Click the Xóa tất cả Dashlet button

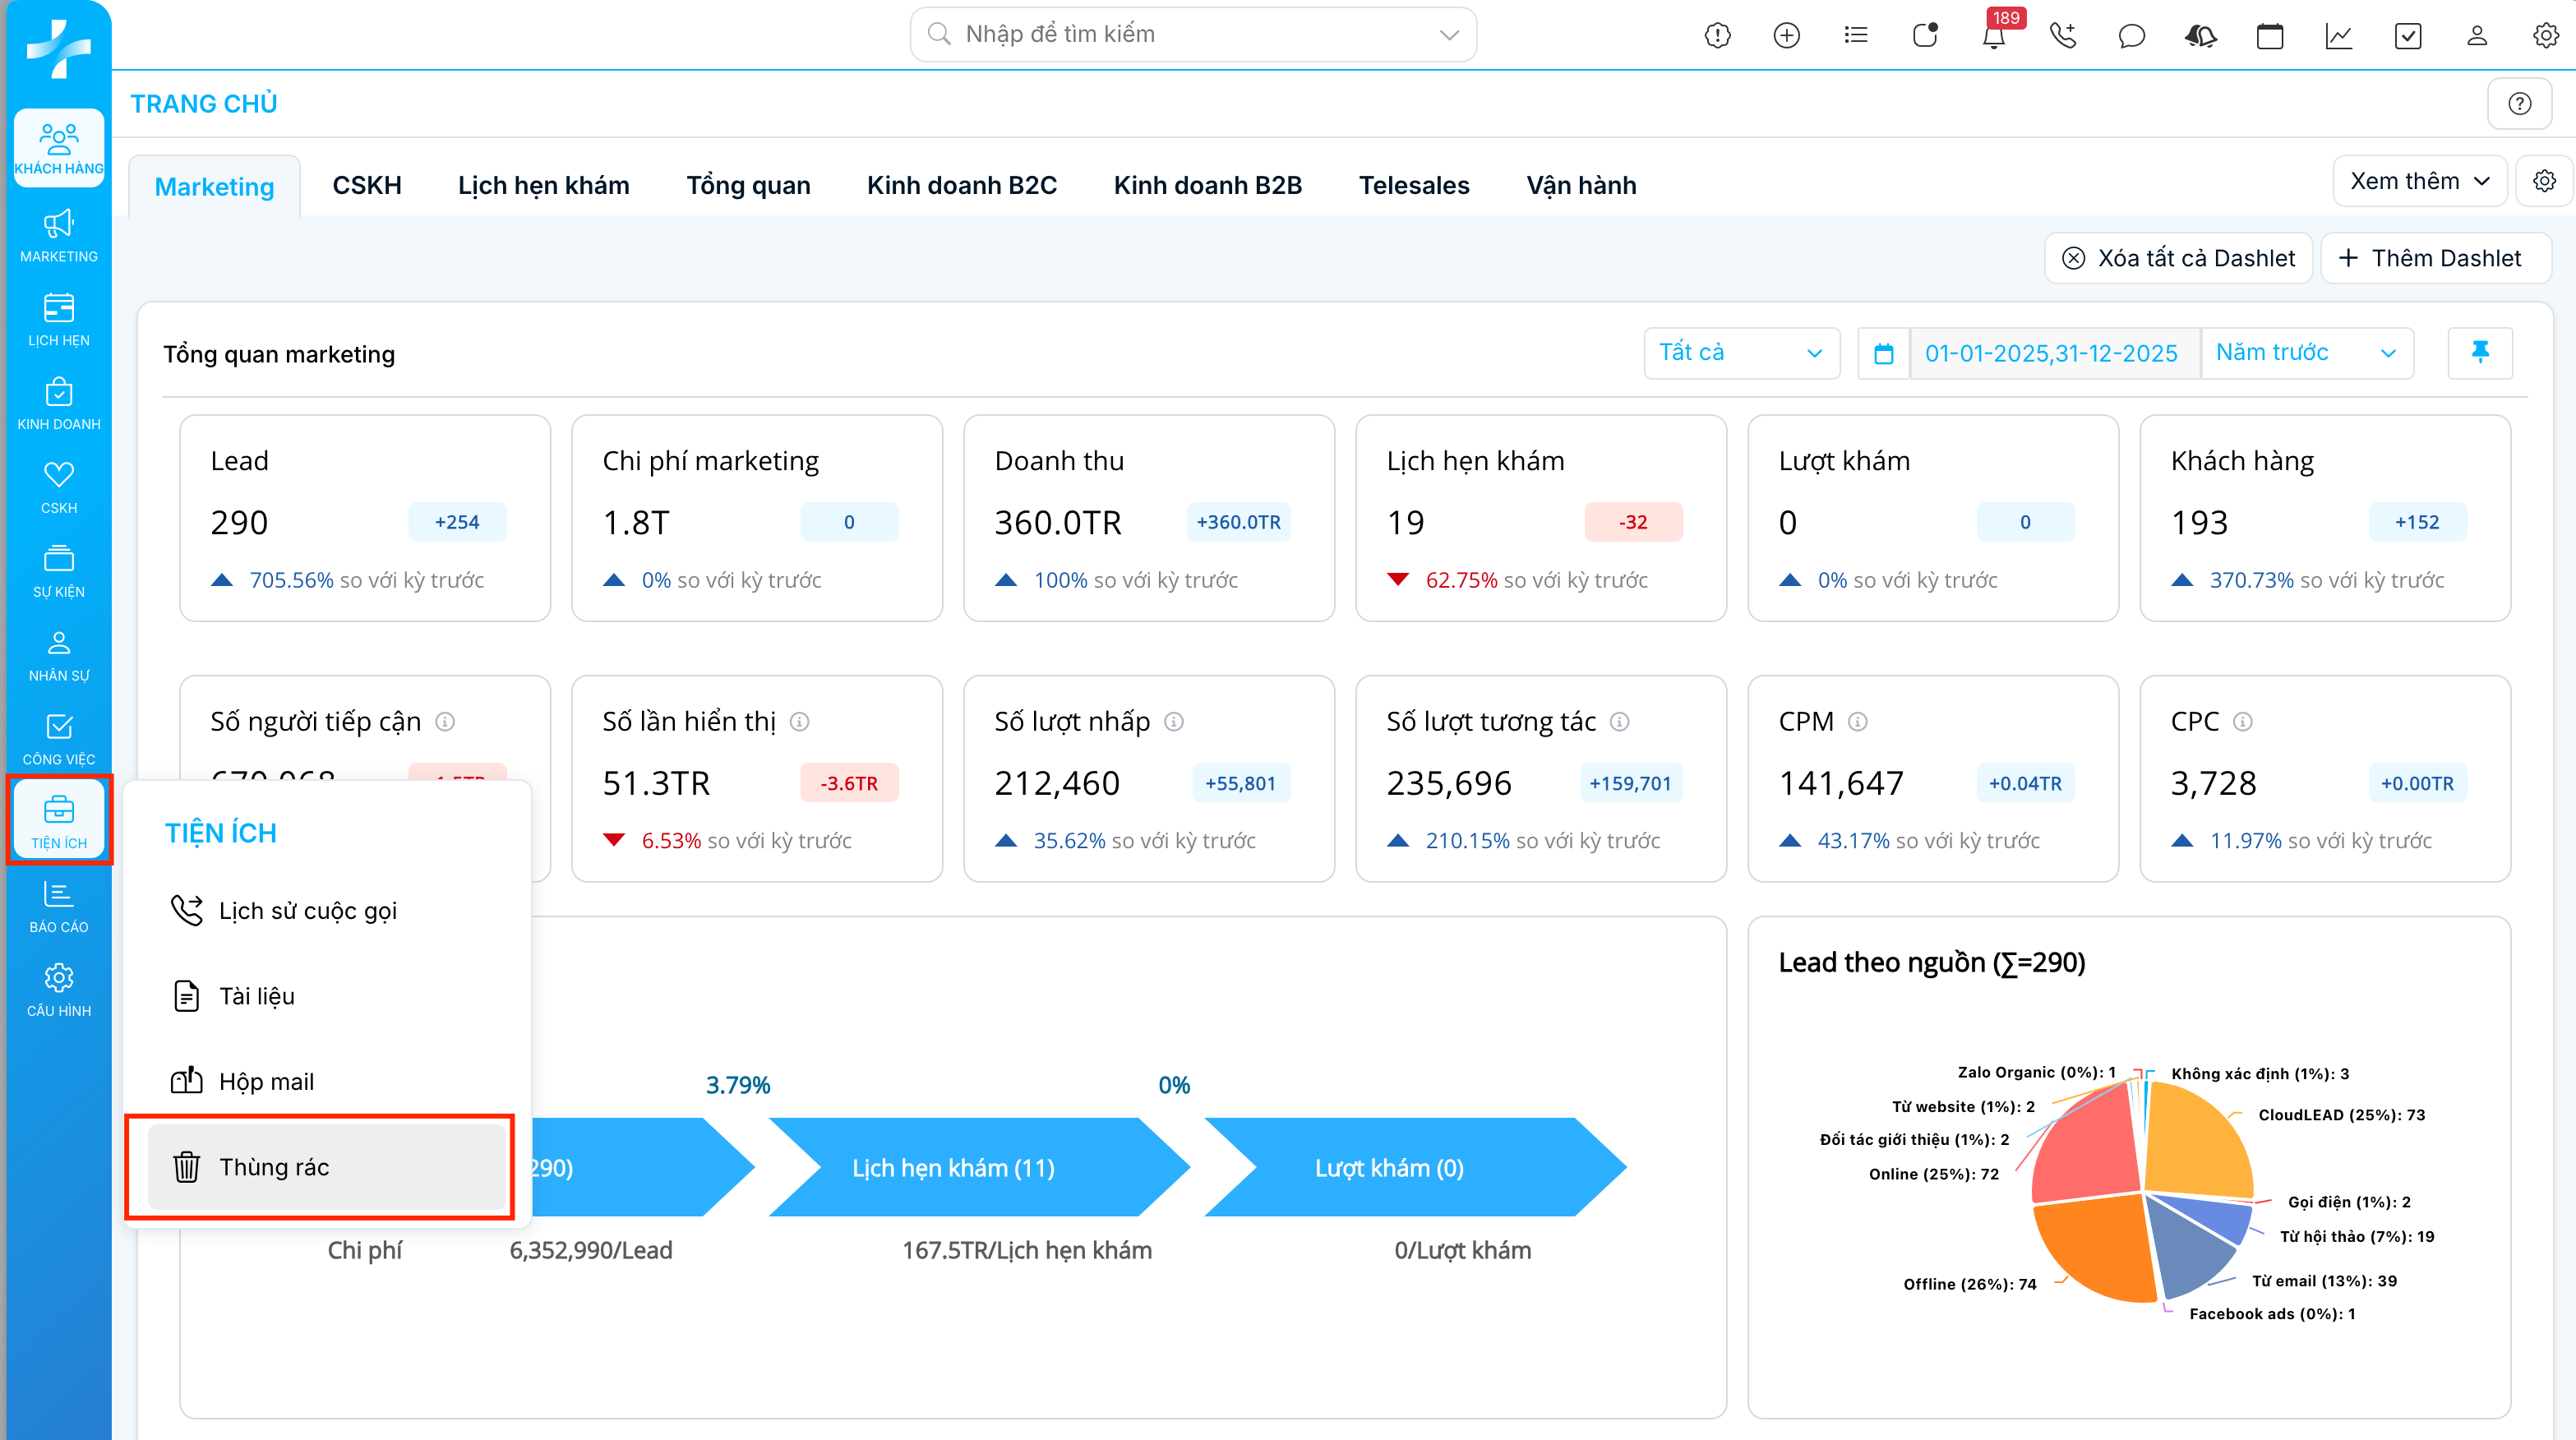(x=2178, y=258)
